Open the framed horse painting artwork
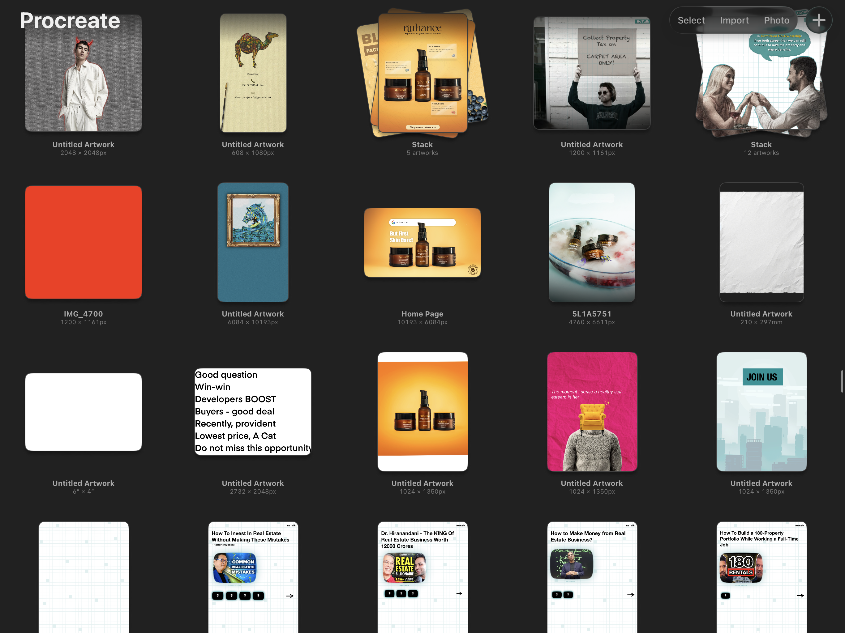The image size is (845, 633). [x=253, y=242]
